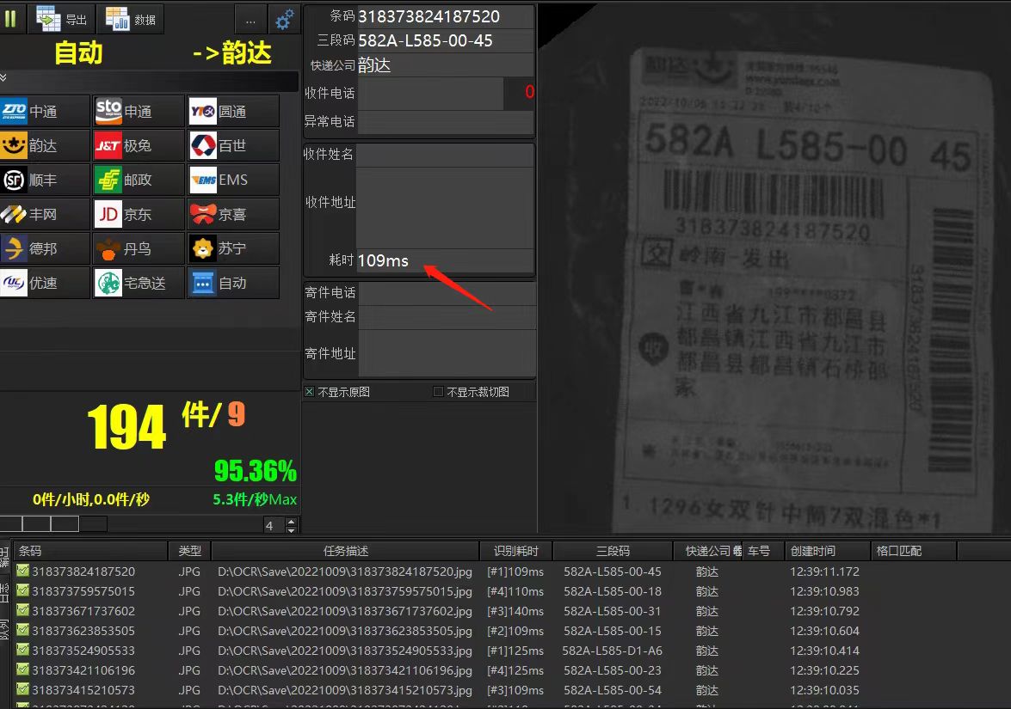
Task: Select the 顺丰 courier button
Action: pos(44,180)
